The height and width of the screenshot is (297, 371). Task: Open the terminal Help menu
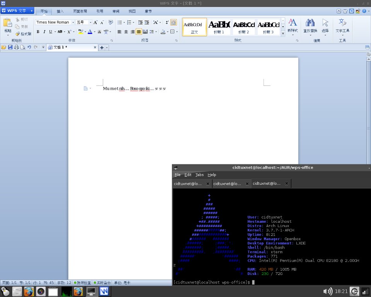click(212, 174)
